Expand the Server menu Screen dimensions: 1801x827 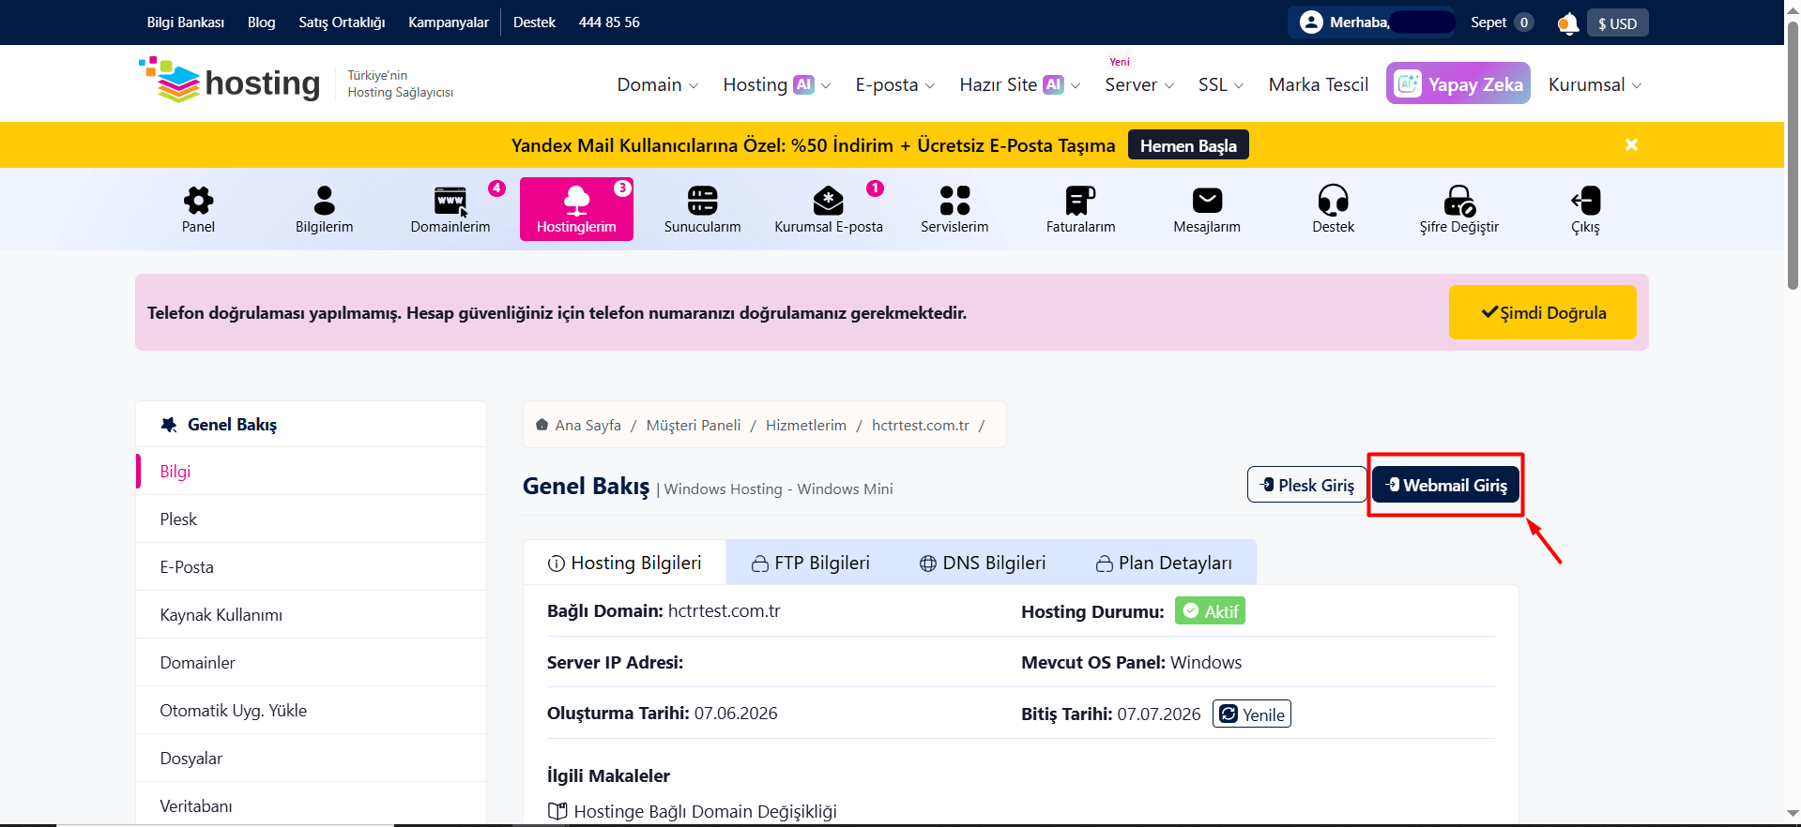(1139, 84)
